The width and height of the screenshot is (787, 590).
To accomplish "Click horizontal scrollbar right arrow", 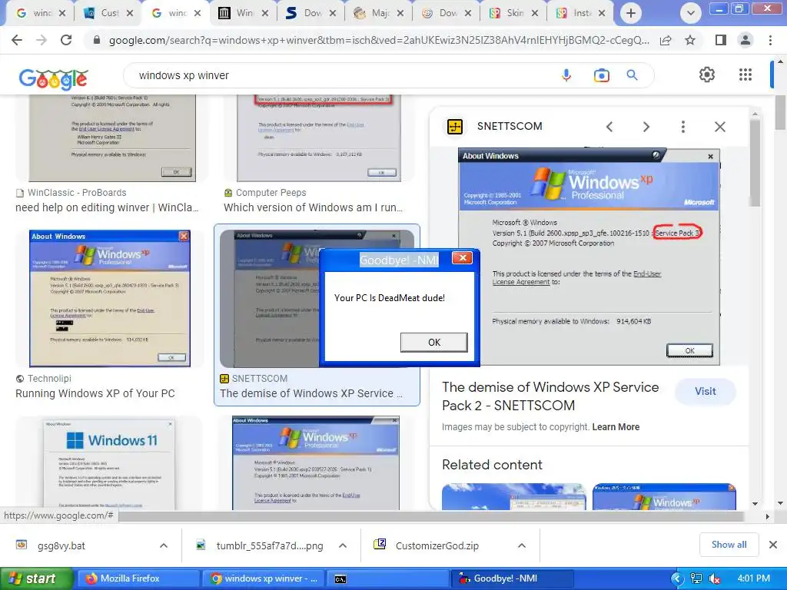I will click(x=767, y=516).
